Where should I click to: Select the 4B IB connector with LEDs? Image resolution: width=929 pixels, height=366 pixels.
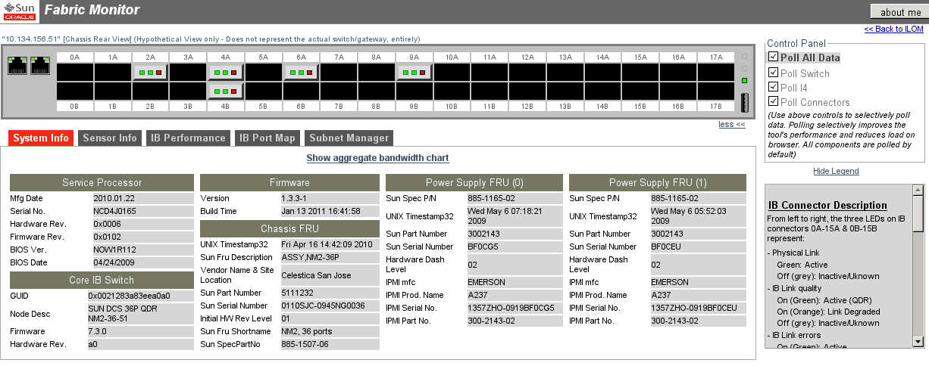225,91
